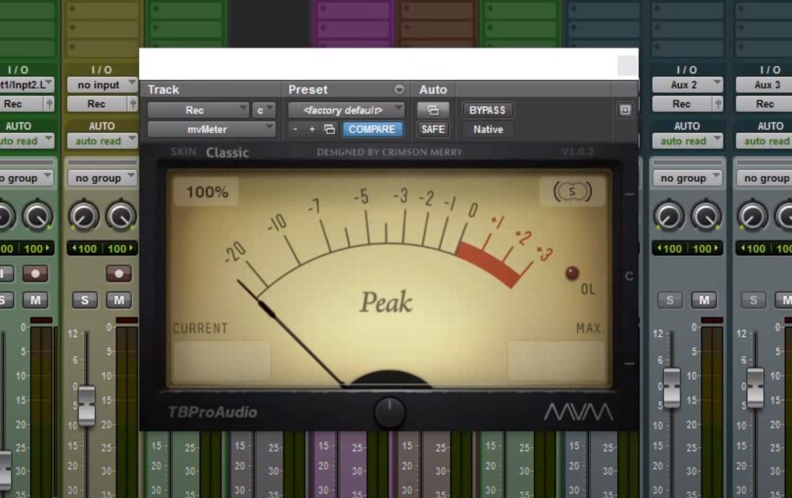792x498 pixels.
Task: Record-enable the first input channel
Action: (x=35, y=274)
